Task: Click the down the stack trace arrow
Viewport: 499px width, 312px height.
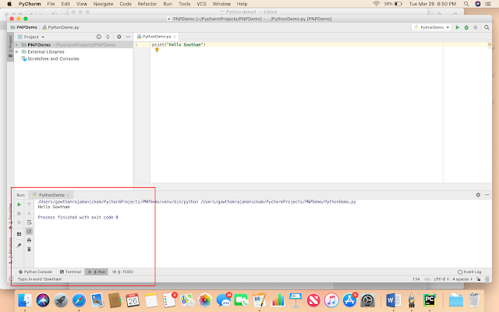Action: 29,213
